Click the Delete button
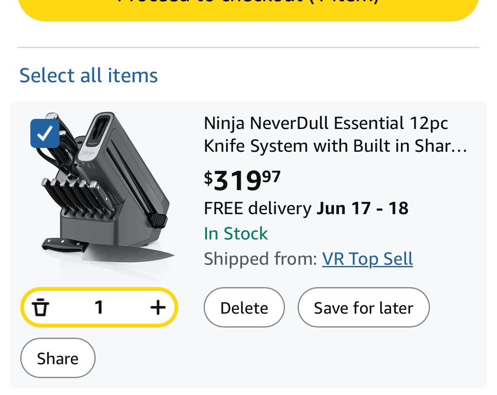 (x=244, y=307)
